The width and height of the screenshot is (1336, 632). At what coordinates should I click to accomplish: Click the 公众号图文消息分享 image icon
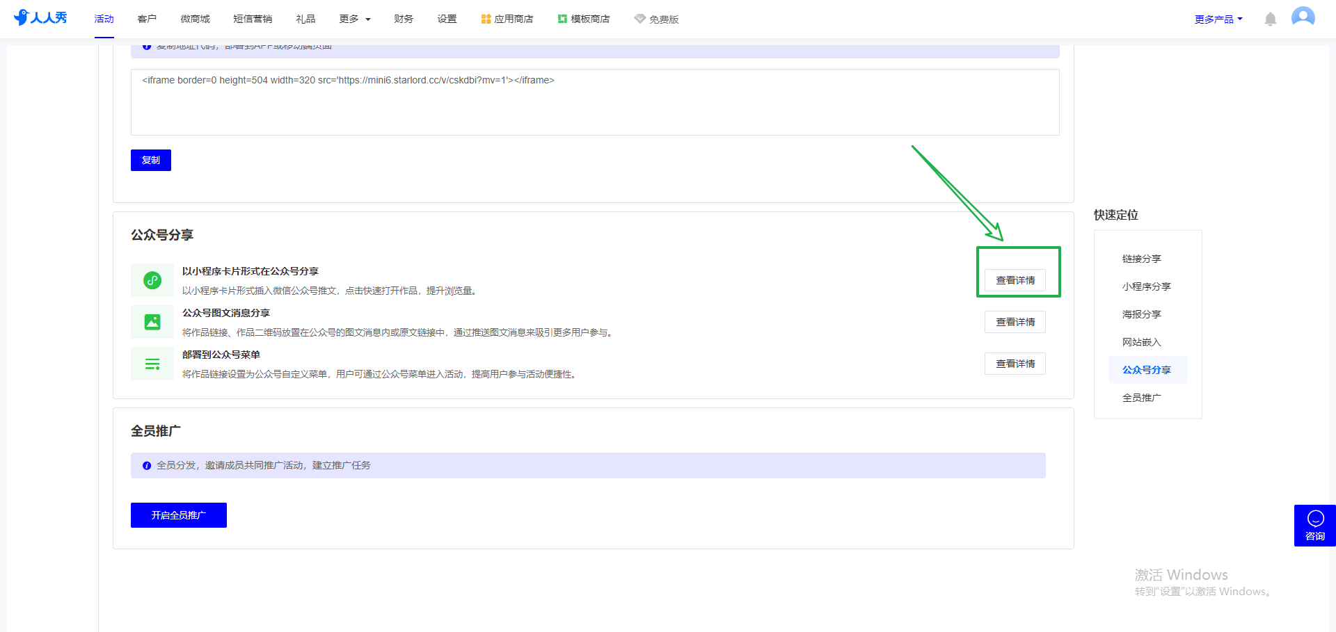click(x=152, y=322)
